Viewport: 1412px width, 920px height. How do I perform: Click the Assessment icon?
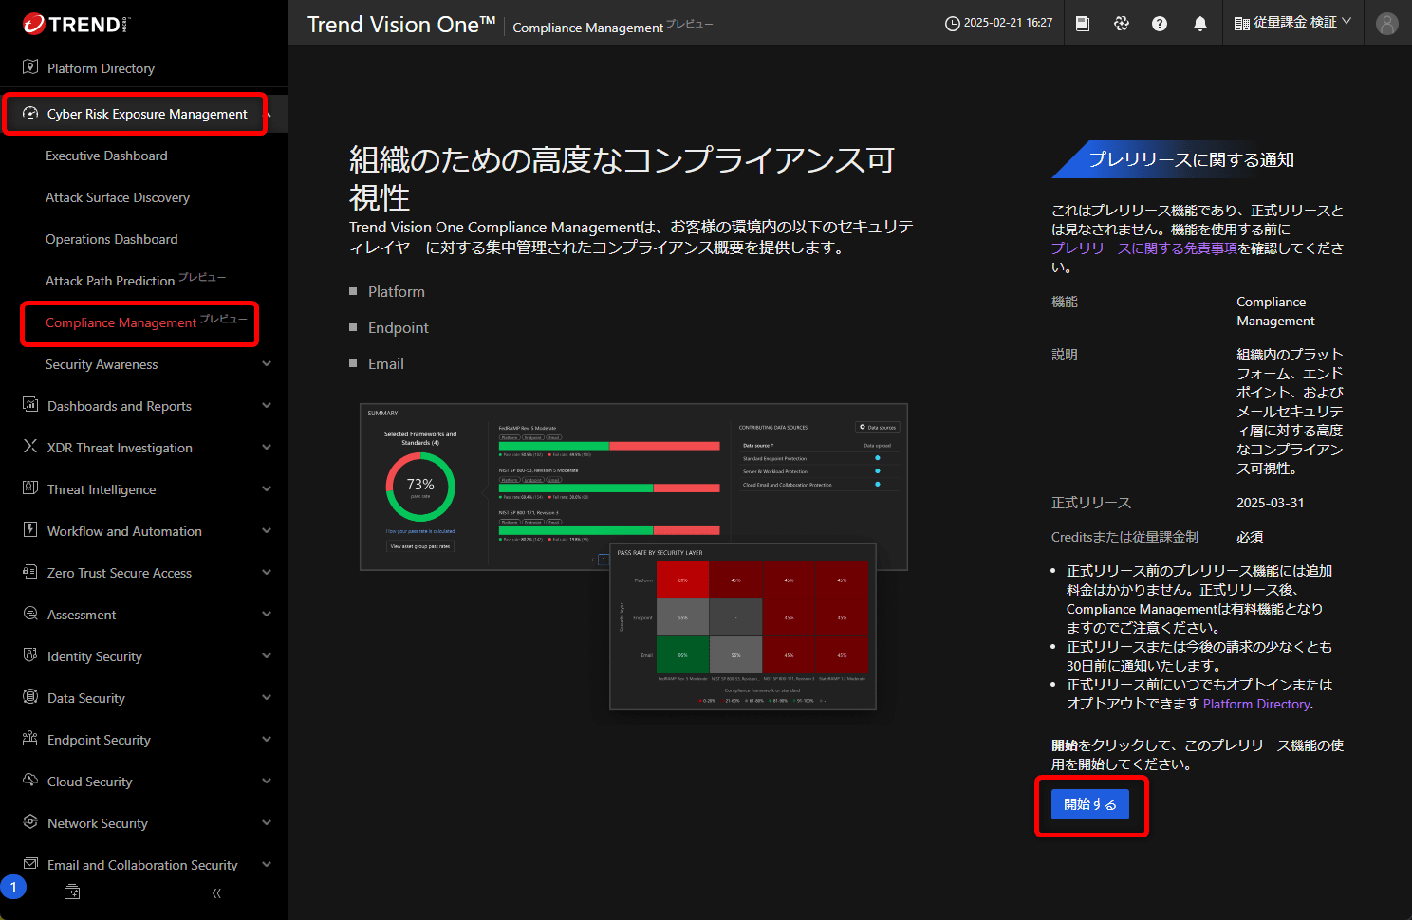click(x=30, y=614)
